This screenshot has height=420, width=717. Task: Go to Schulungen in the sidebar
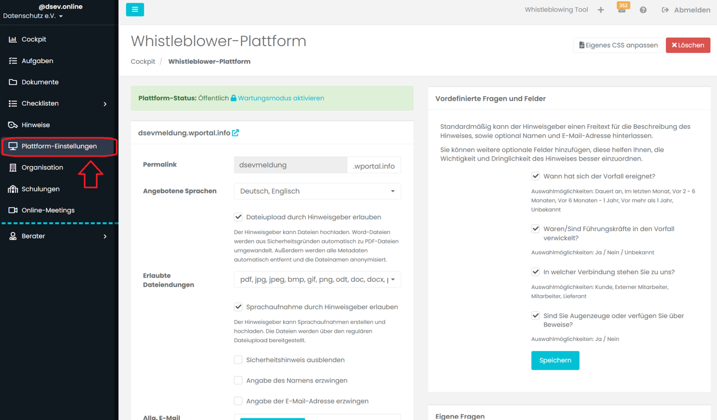point(40,189)
